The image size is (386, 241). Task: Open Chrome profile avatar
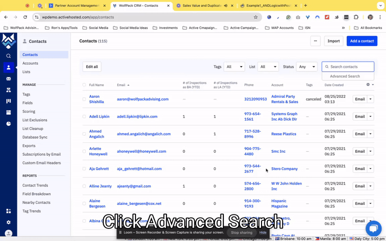click(x=370, y=17)
